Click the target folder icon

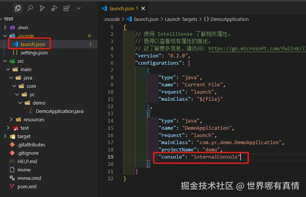(12, 136)
